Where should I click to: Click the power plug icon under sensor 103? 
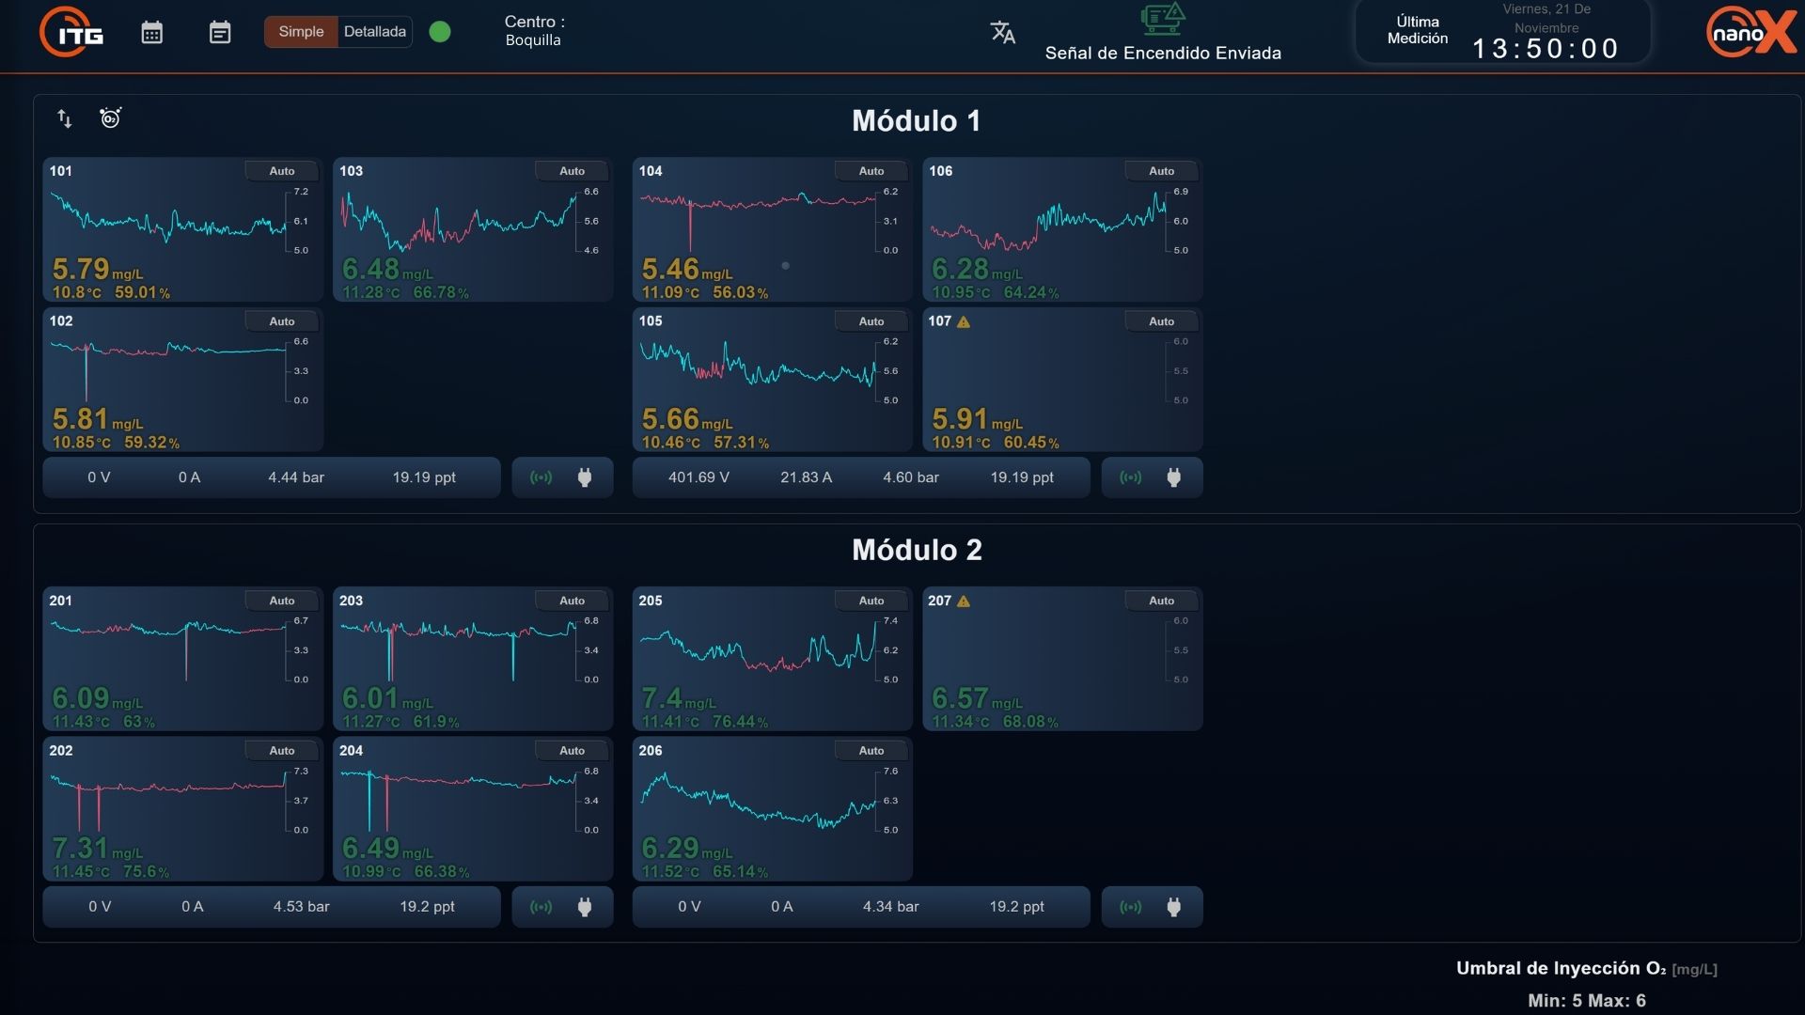pos(585,477)
